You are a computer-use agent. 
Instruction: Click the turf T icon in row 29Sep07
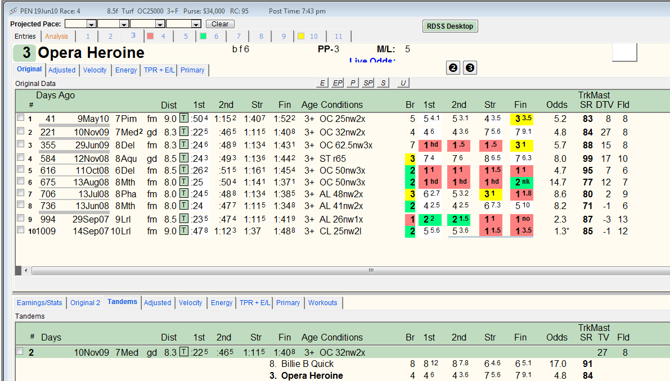click(x=184, y=219)
